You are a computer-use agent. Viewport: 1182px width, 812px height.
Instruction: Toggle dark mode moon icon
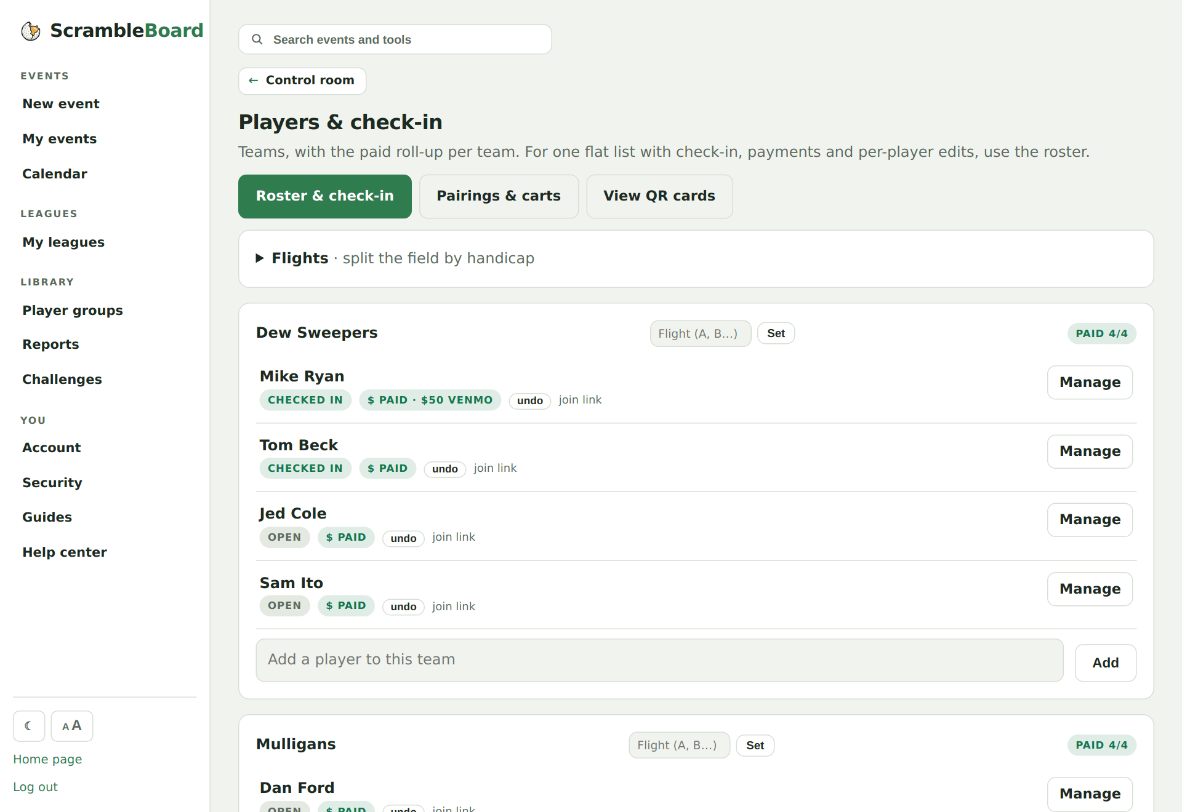(x=29, y=726)
